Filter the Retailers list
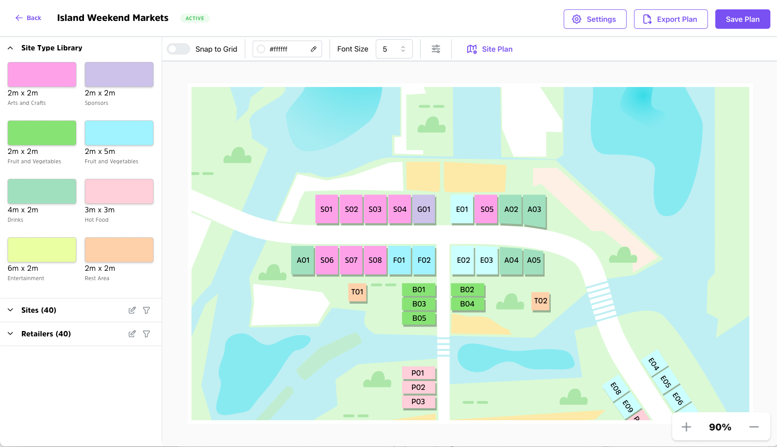777x447 pixels. [x=146, y=334]
